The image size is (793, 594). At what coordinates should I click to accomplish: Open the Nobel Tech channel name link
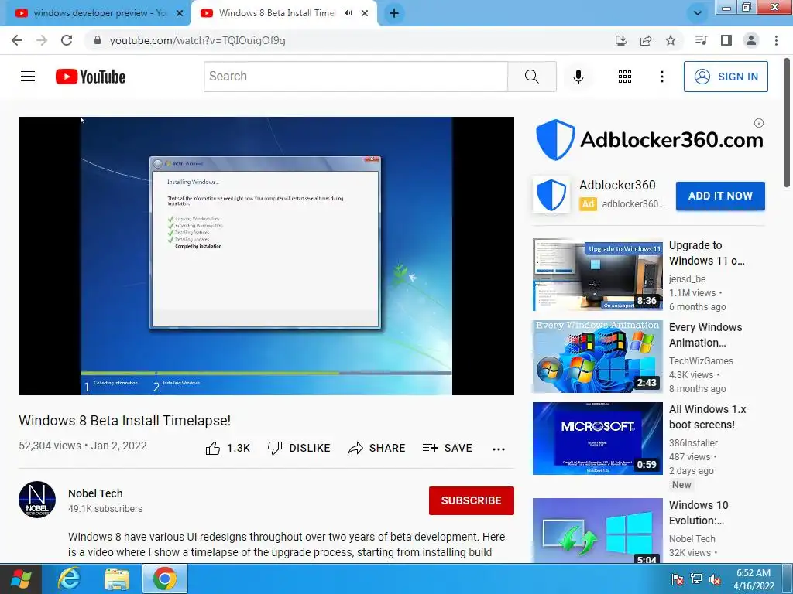pyautogui.click(x=95, y=493)
